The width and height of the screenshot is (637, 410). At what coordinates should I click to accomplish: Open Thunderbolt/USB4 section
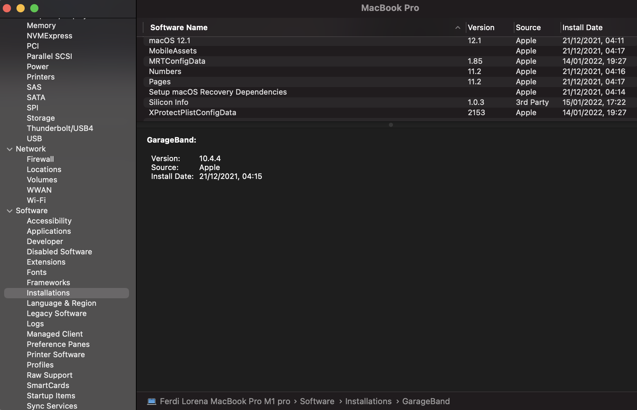pos(60,129)
